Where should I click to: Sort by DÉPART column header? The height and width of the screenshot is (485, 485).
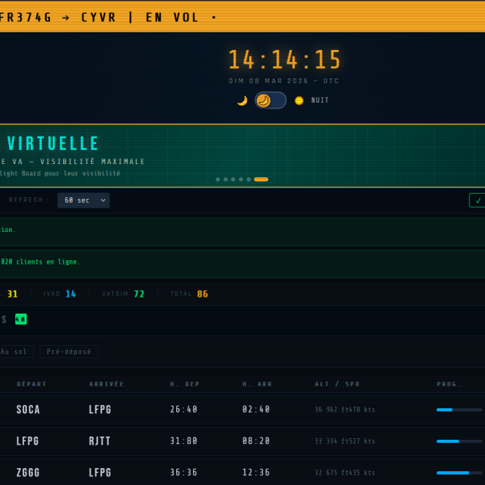pyautogui.click(x=32, y=384)
